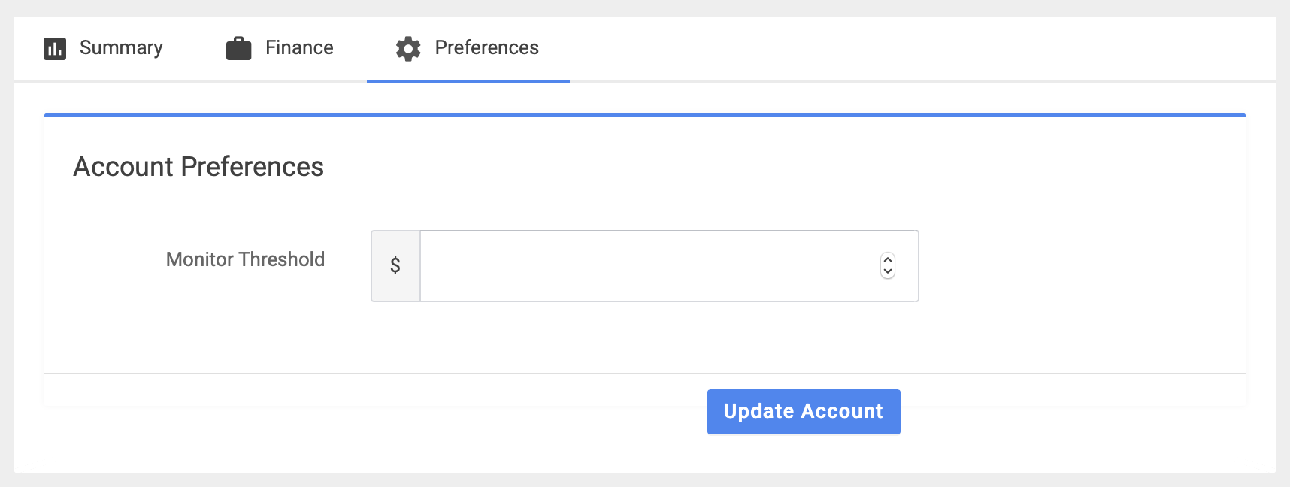This screenshot has height=487, width=1290.
Task: Click the empty tab bar area beside Preferences
Action: tap(902, 48)
